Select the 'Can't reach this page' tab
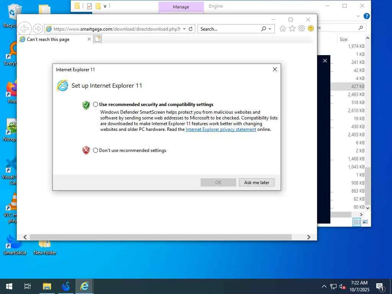This screenshot has width=392, height=294. coord(56,39)
